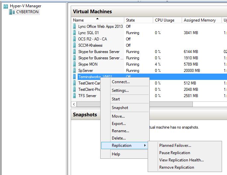
Task: Select the OCS R2 - AD - CA row
Action: [x=149, y=39]
